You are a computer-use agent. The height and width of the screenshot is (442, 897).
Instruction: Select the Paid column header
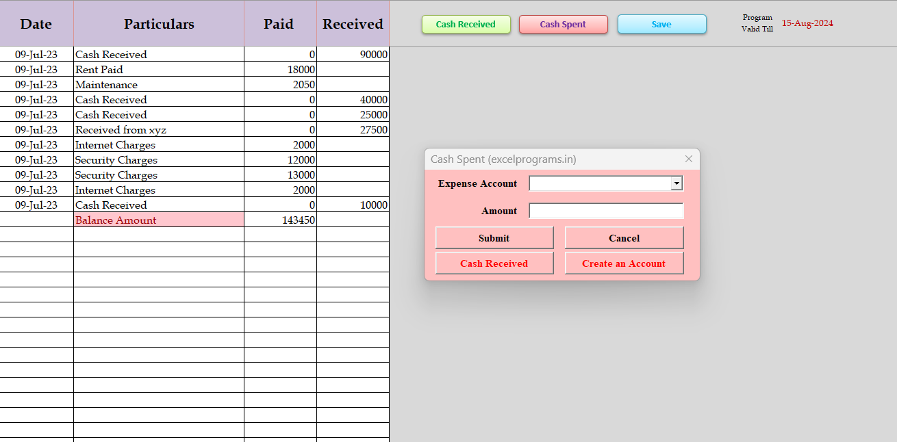pos(279,24)
